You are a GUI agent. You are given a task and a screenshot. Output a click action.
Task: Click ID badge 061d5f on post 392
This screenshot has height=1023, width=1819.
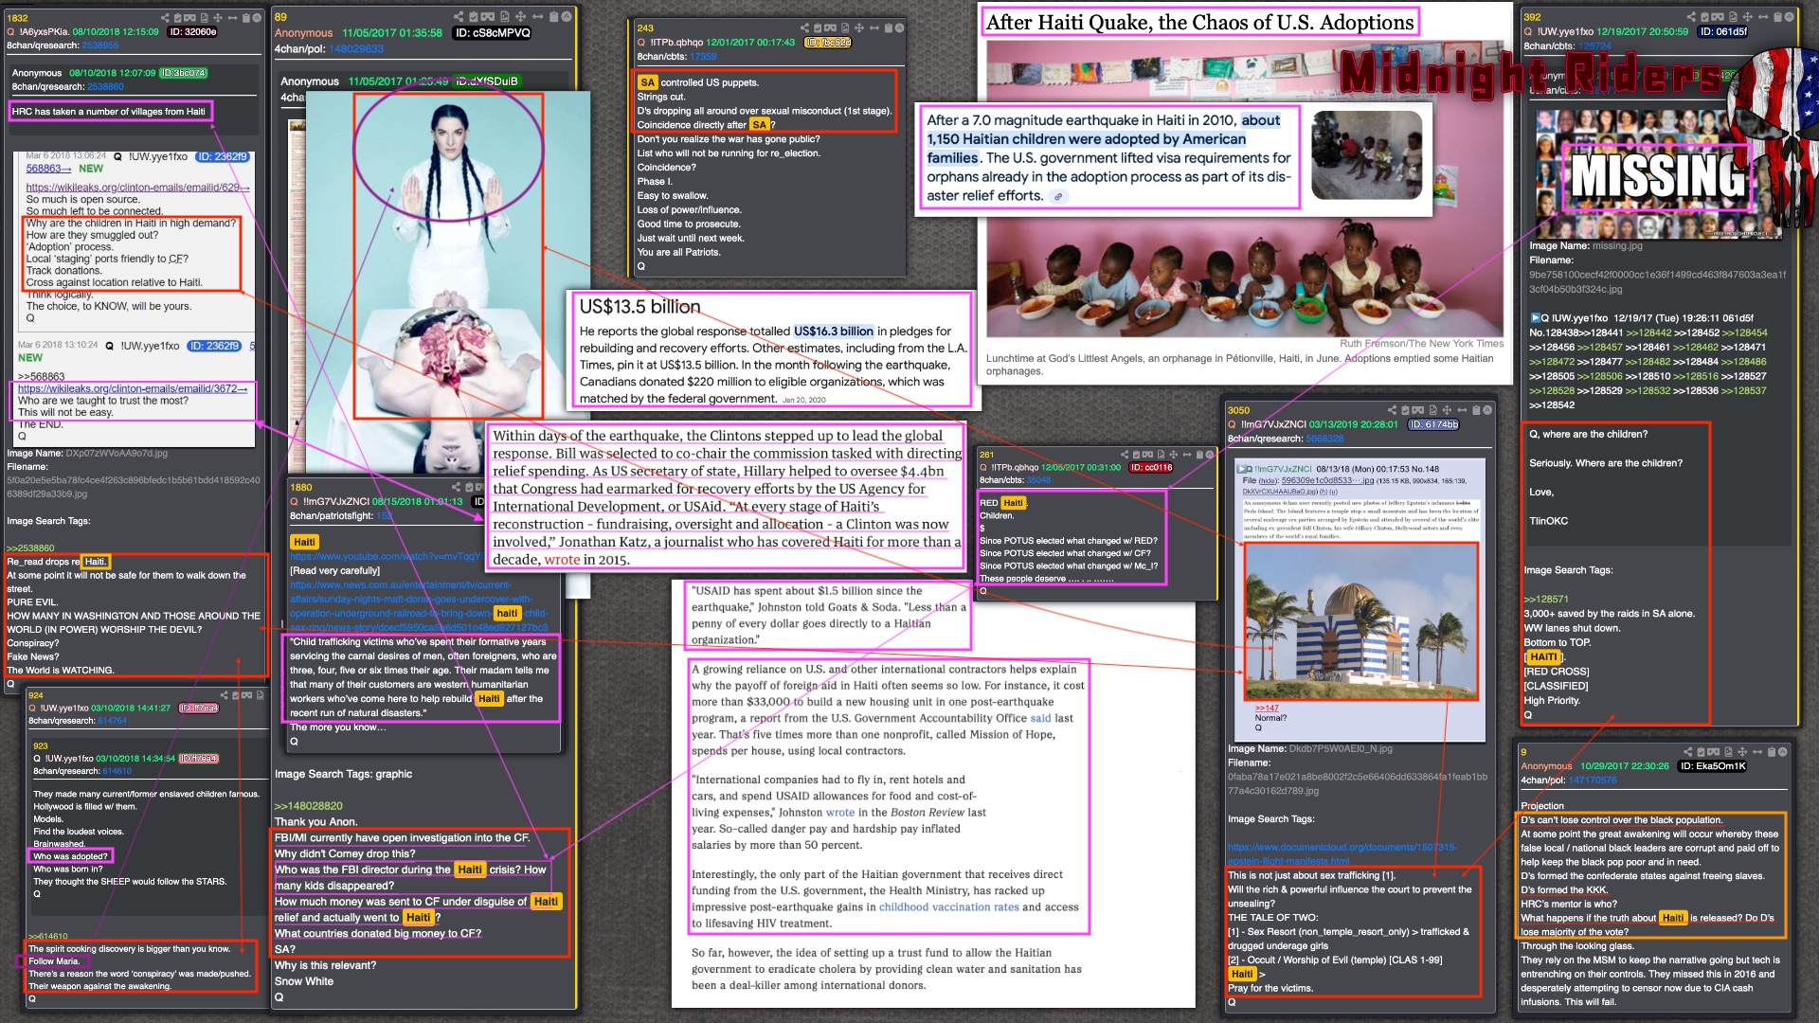tap(1723, 31)
